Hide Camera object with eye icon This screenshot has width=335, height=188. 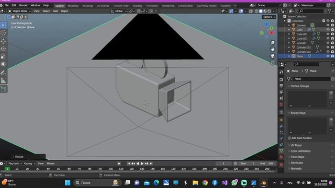point(328,25)
